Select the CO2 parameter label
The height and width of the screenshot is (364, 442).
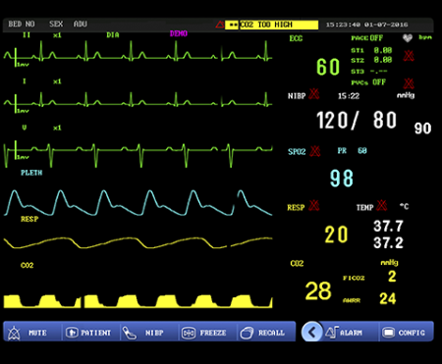click(297, 263)
